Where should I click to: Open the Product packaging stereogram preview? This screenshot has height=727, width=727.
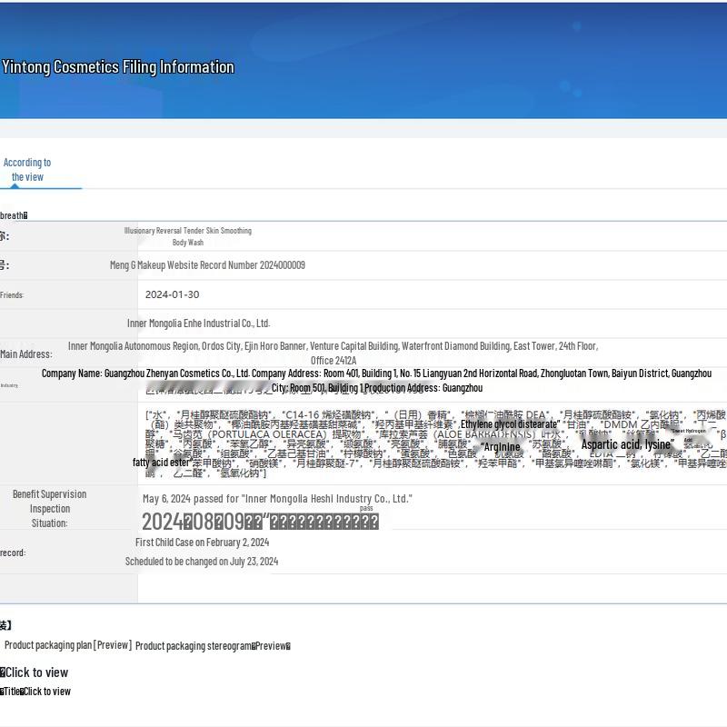(x=213, y=646)
